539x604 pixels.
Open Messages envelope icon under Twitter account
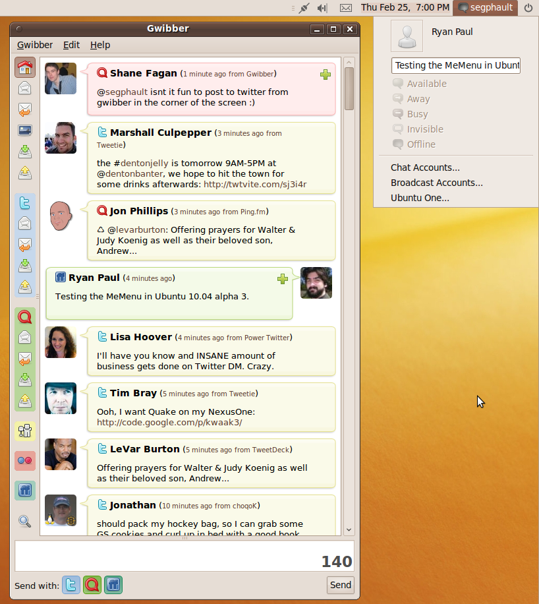[25, 223]
